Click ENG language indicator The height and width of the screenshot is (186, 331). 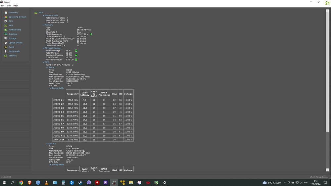click(306, 183)
